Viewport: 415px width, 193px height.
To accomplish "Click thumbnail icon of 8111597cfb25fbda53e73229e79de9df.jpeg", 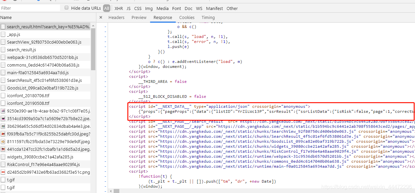I will point(3,141).
